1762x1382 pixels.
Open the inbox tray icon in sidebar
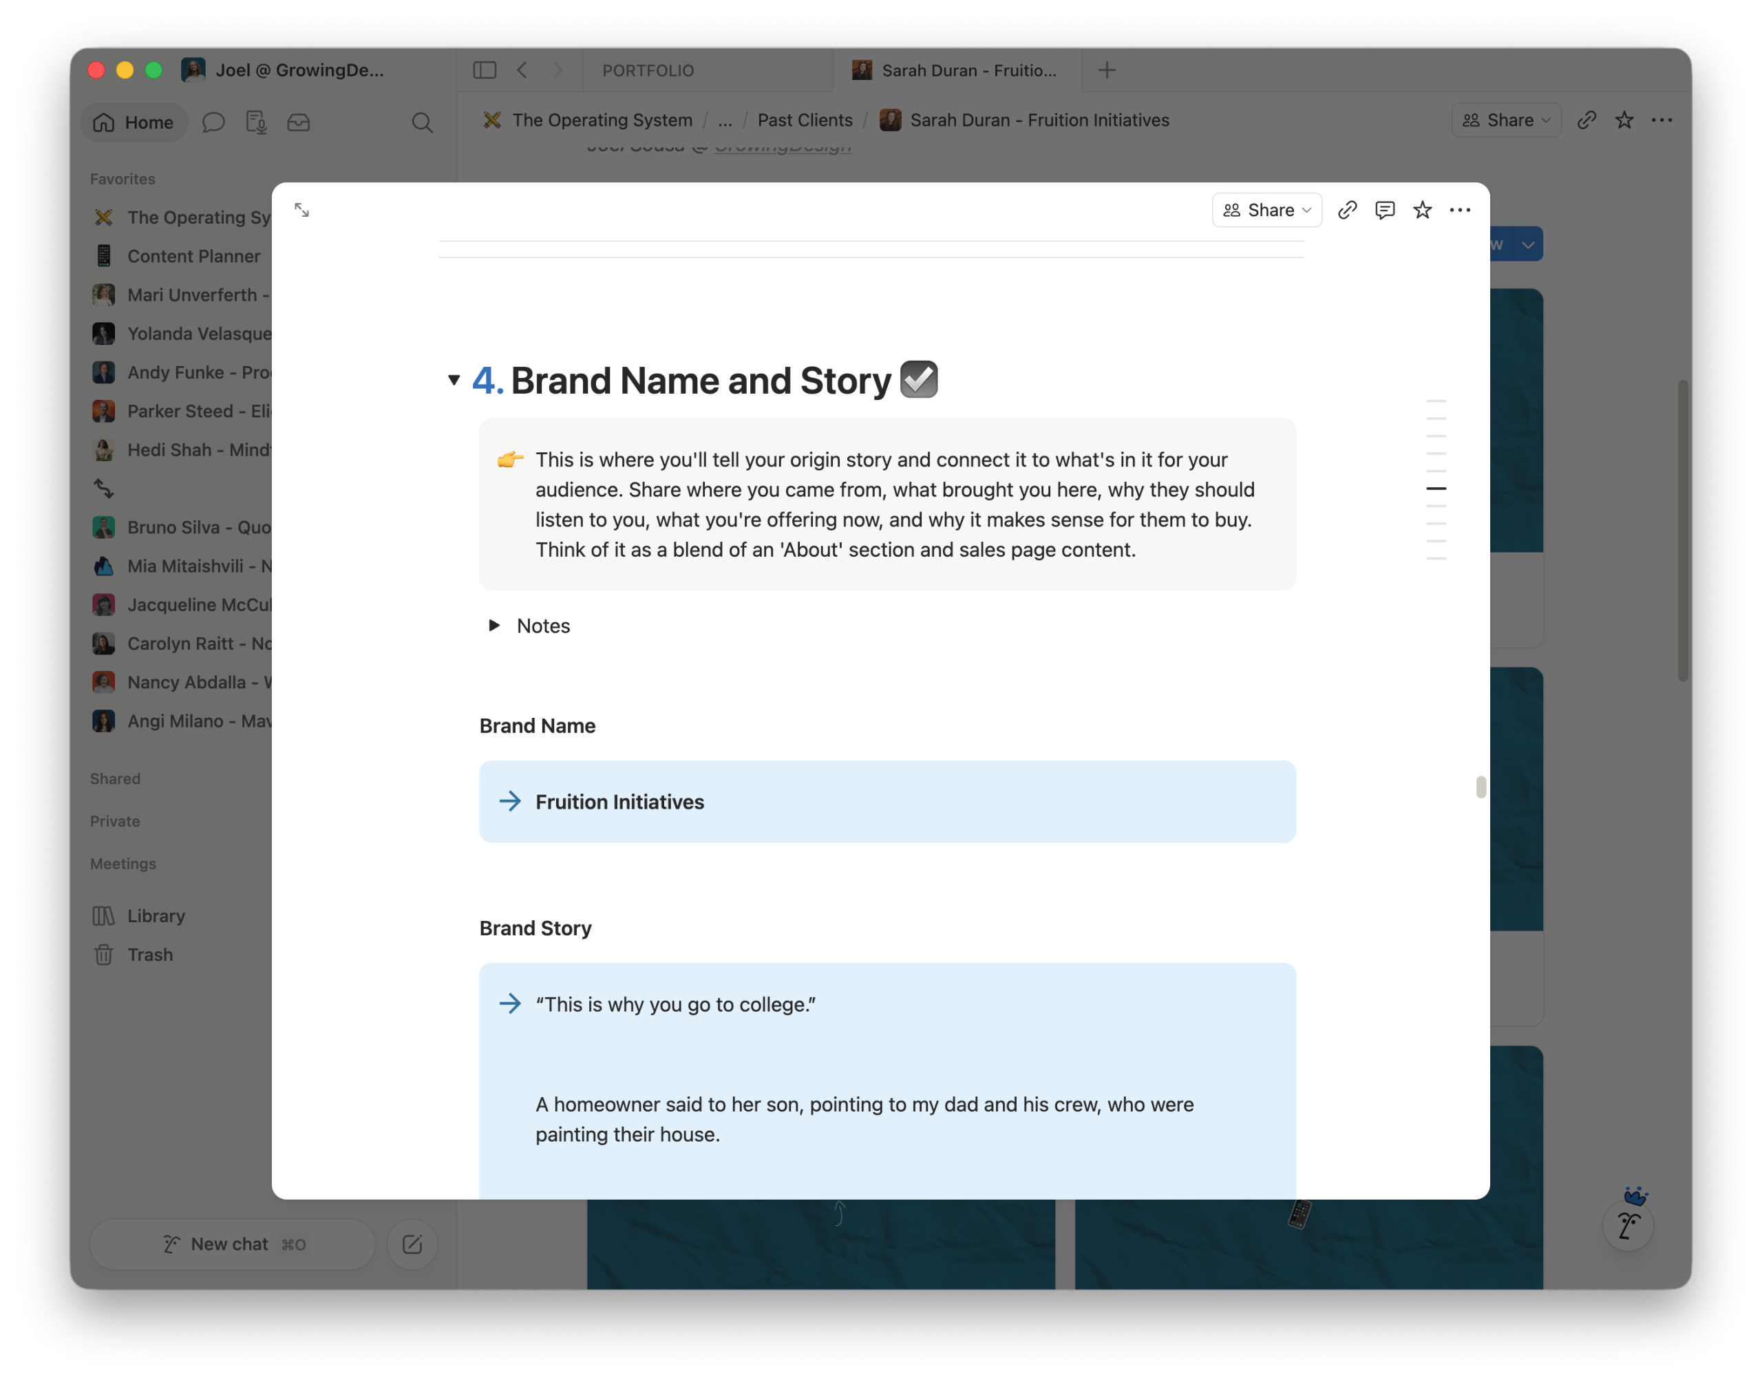click(x=299, y=123)
